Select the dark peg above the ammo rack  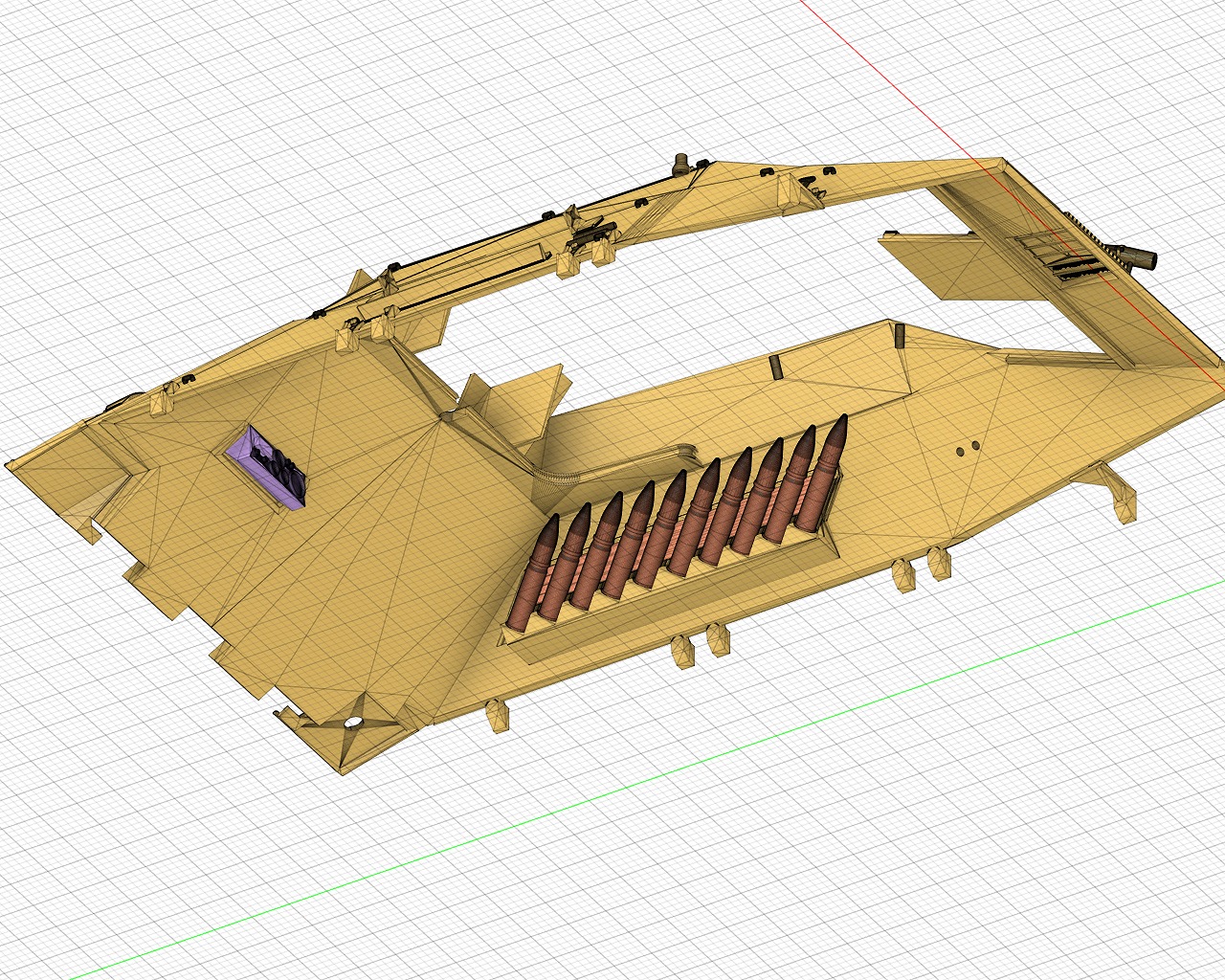775,368
